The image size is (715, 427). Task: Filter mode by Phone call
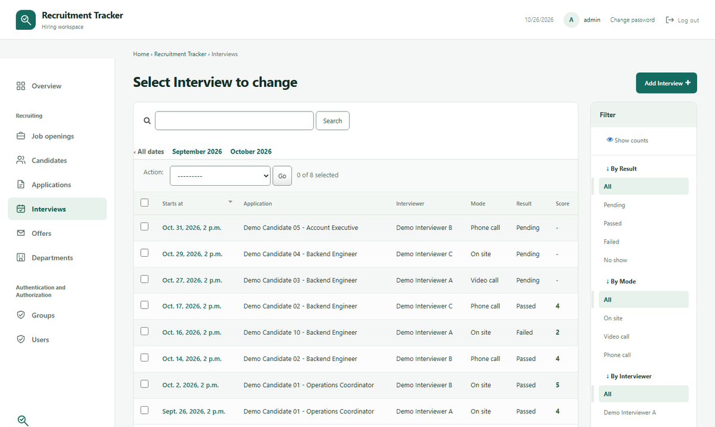617,355
